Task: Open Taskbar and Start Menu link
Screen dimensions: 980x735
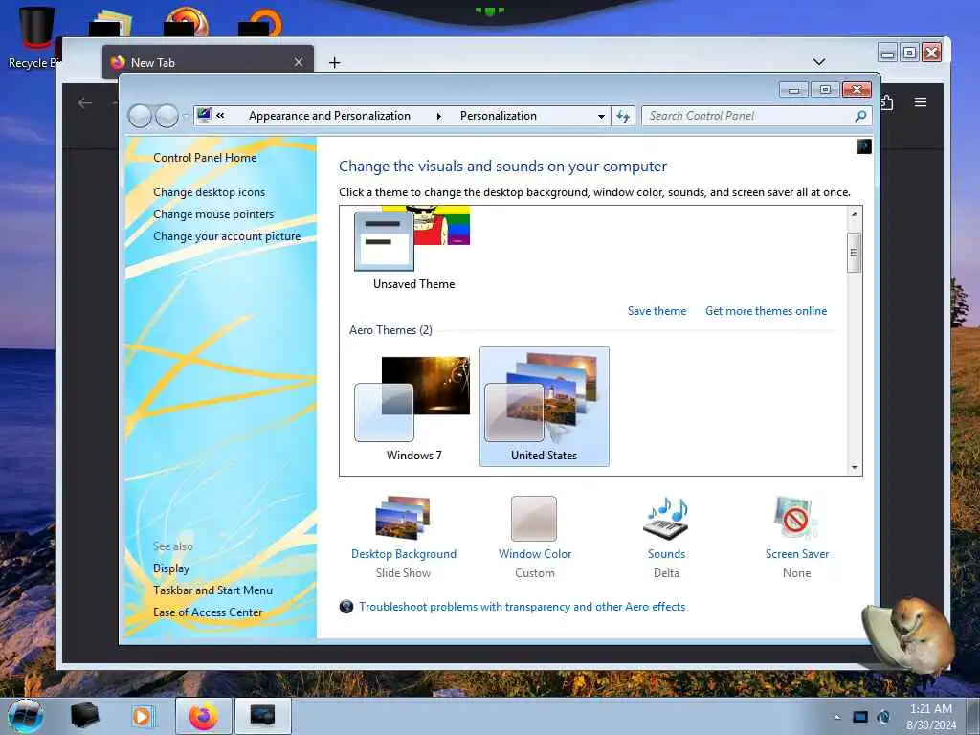Action: click(212, 590)
